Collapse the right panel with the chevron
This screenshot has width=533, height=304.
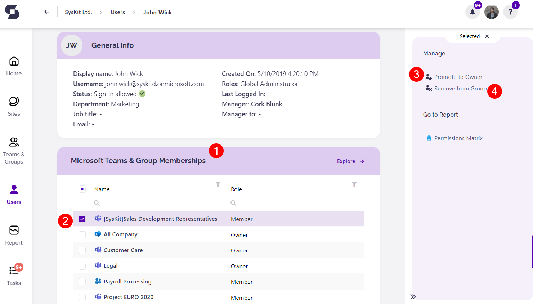tap(413, 296)
